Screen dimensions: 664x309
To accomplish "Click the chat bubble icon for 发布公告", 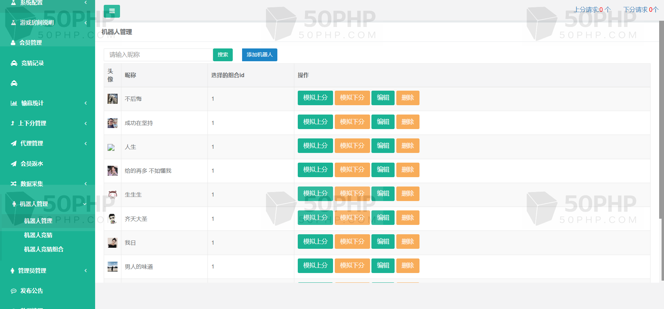I will tap(14, 291).
